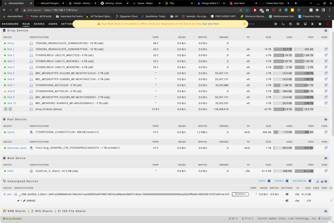The height and width of the screenshot is (223, 334).
Task: Click Disk 1 used space bar
Action: tap(283, 49)
